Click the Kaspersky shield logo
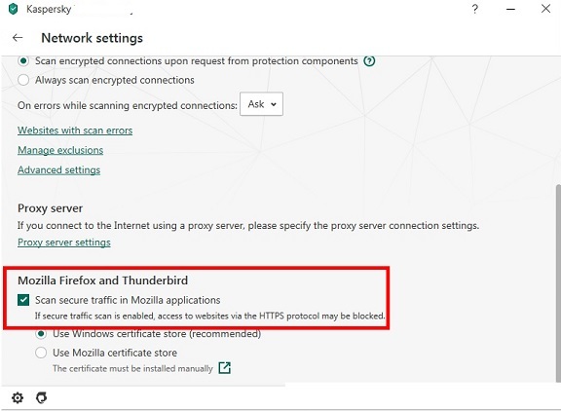The width and height of the screenshot is (561, 411). pos(13,9)
